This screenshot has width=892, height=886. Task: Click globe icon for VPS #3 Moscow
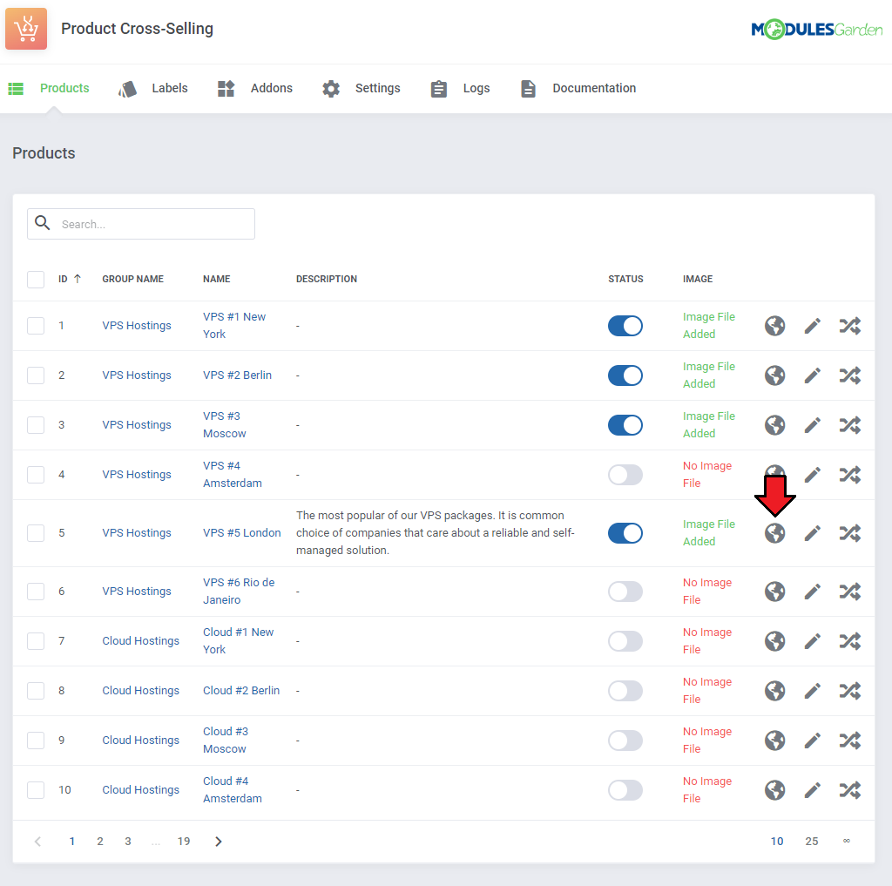click(x=774, y=425)
